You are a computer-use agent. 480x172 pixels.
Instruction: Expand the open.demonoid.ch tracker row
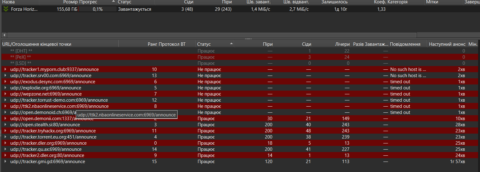5,112
